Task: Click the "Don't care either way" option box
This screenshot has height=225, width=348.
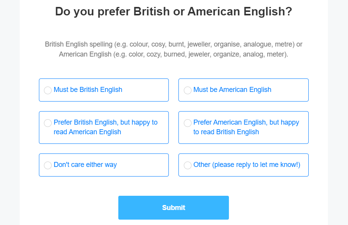Action: (104, 165)
